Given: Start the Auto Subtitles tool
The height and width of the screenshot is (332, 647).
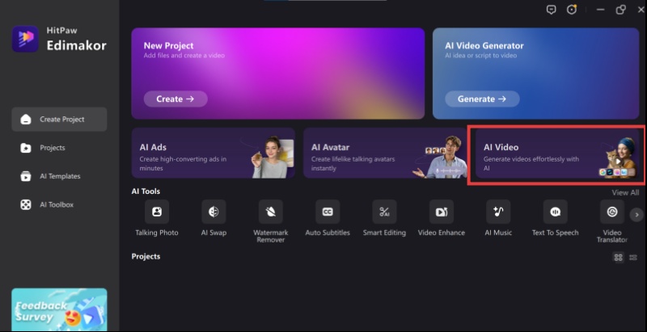Looking at the screenshot, I should 328,212.
